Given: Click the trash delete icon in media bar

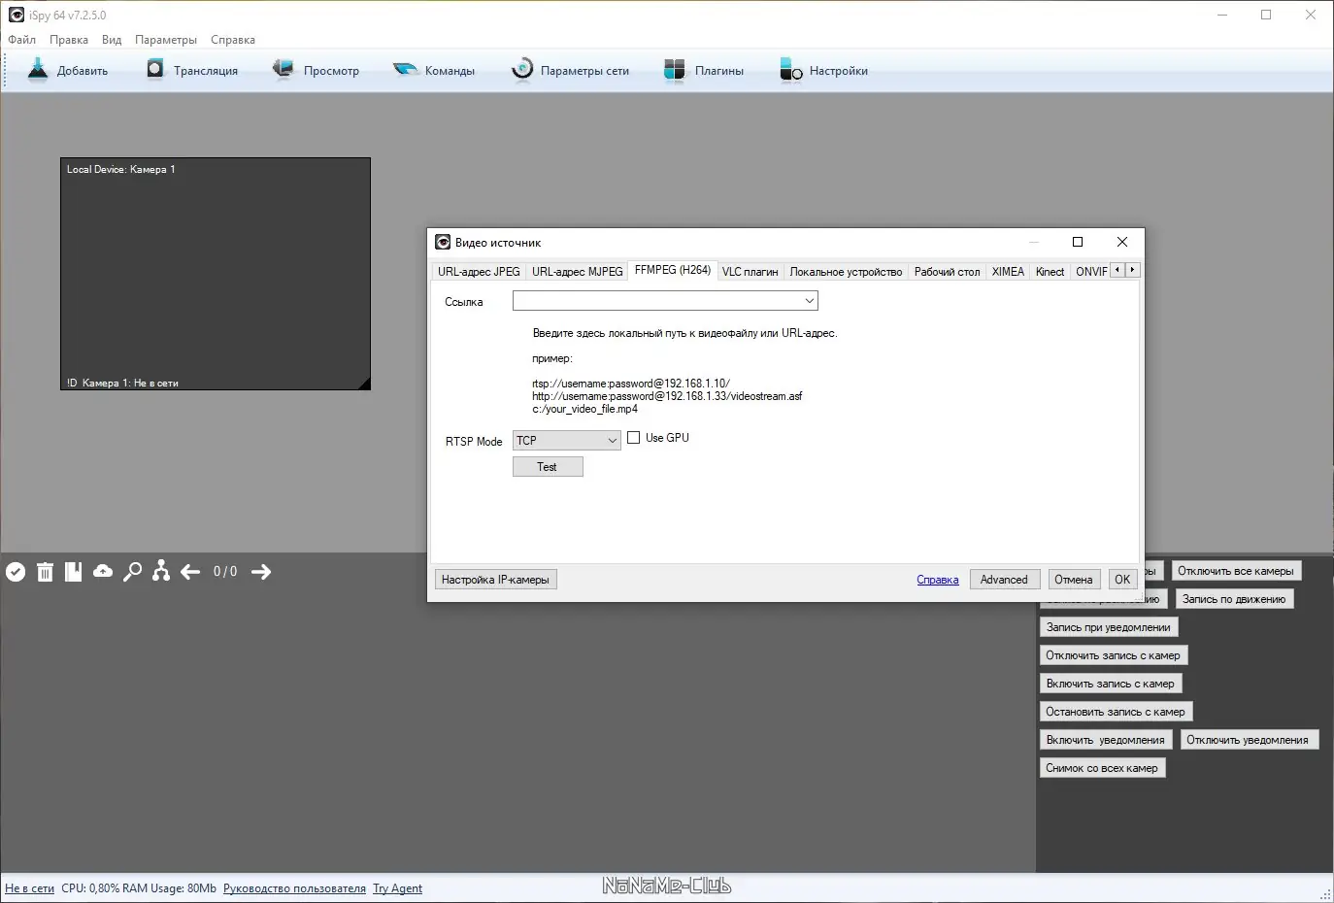Looking at the screenshot, I should click(x=45, y=572).
